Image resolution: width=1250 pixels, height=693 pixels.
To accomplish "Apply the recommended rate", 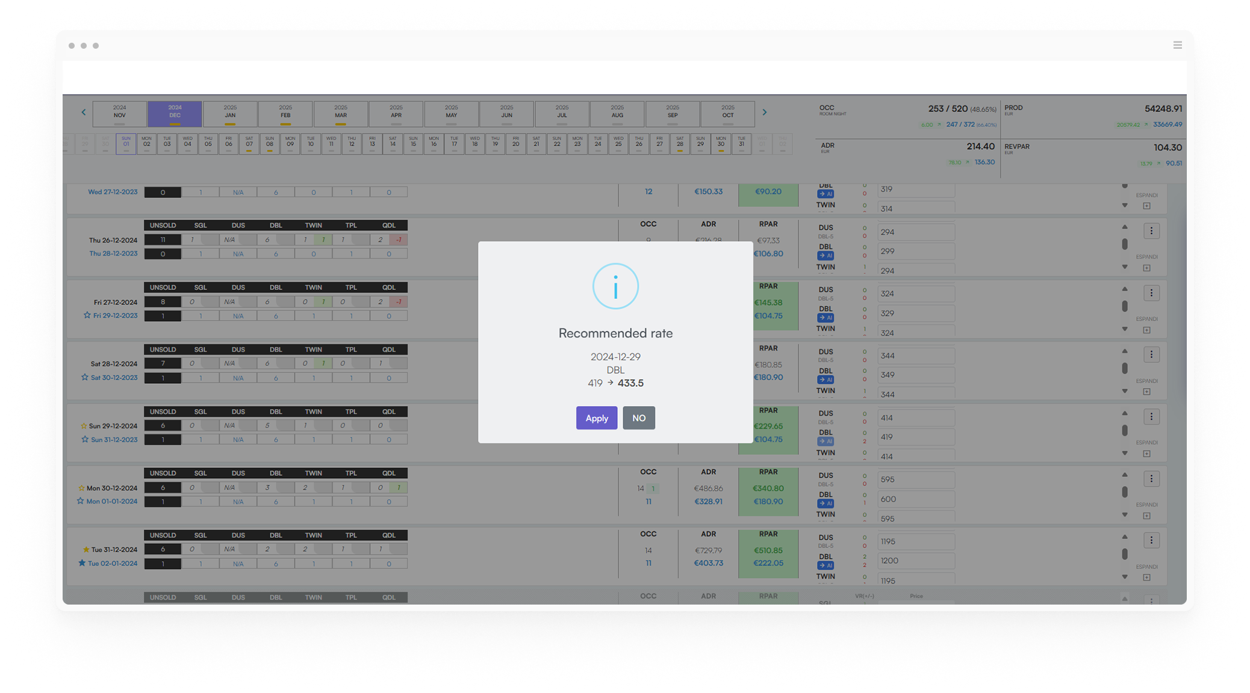I will coord(596,418).
